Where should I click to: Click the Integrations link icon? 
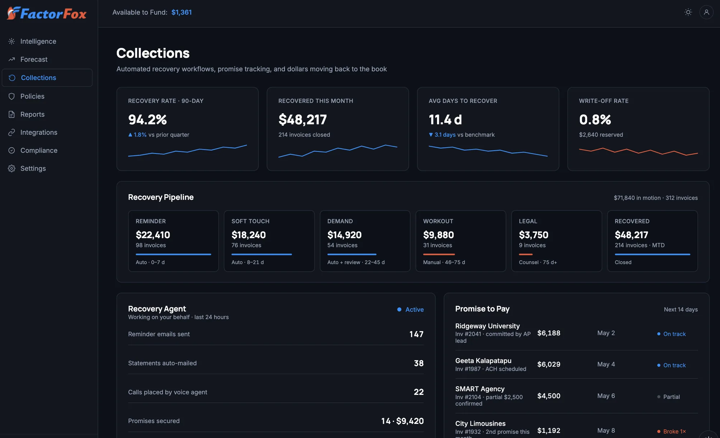pos(12,132)
